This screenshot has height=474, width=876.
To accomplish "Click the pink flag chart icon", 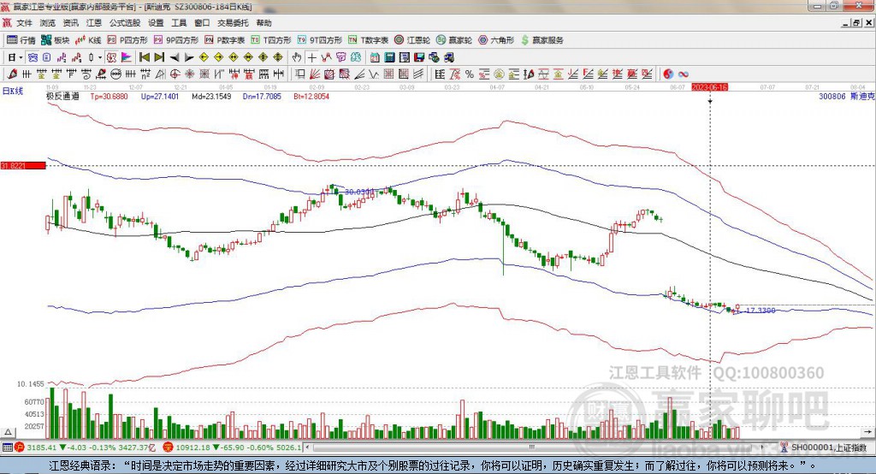I will 127,57.
